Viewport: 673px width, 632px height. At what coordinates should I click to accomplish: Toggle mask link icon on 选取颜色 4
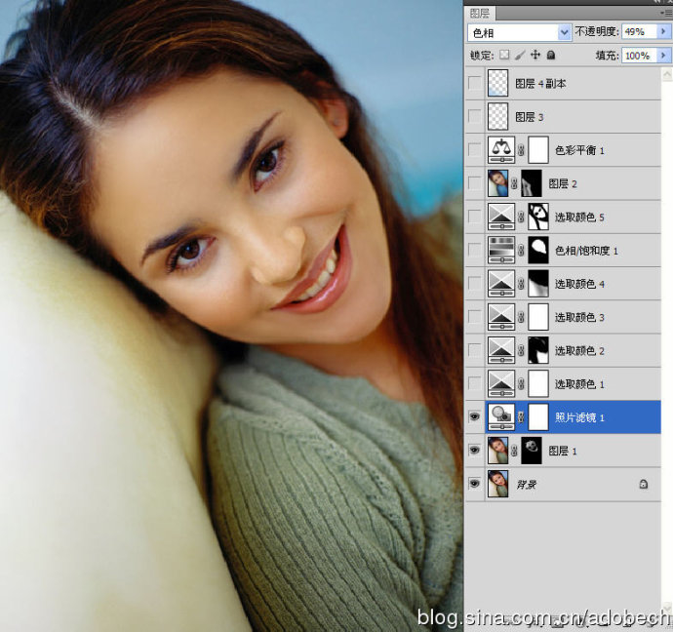[x=521, y=284]
